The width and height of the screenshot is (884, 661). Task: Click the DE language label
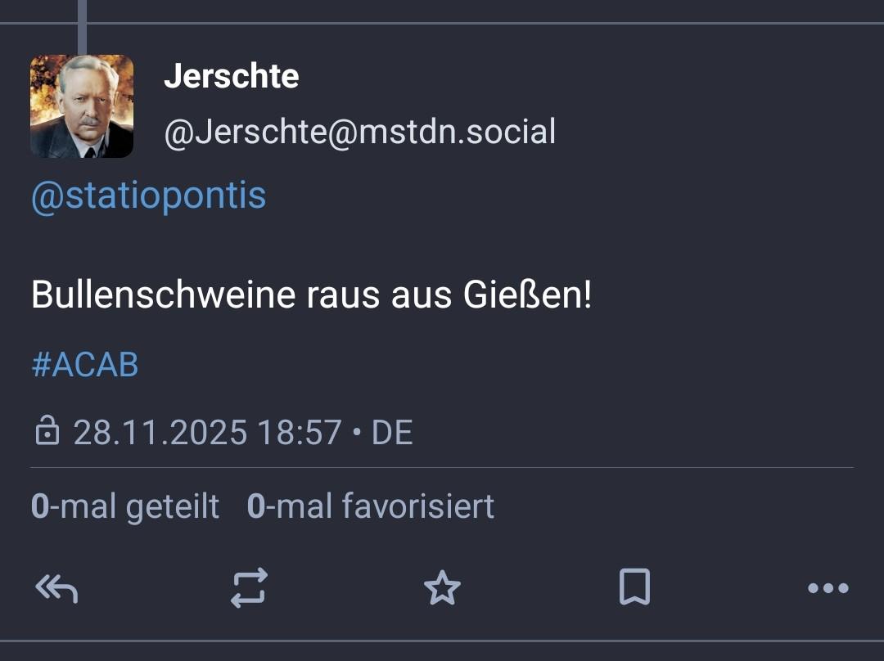click(x=392, y=432)
